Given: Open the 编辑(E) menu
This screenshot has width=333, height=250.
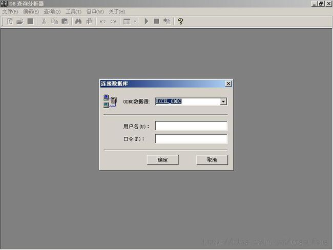Looking at the screenshot, I should coord(31,12).
